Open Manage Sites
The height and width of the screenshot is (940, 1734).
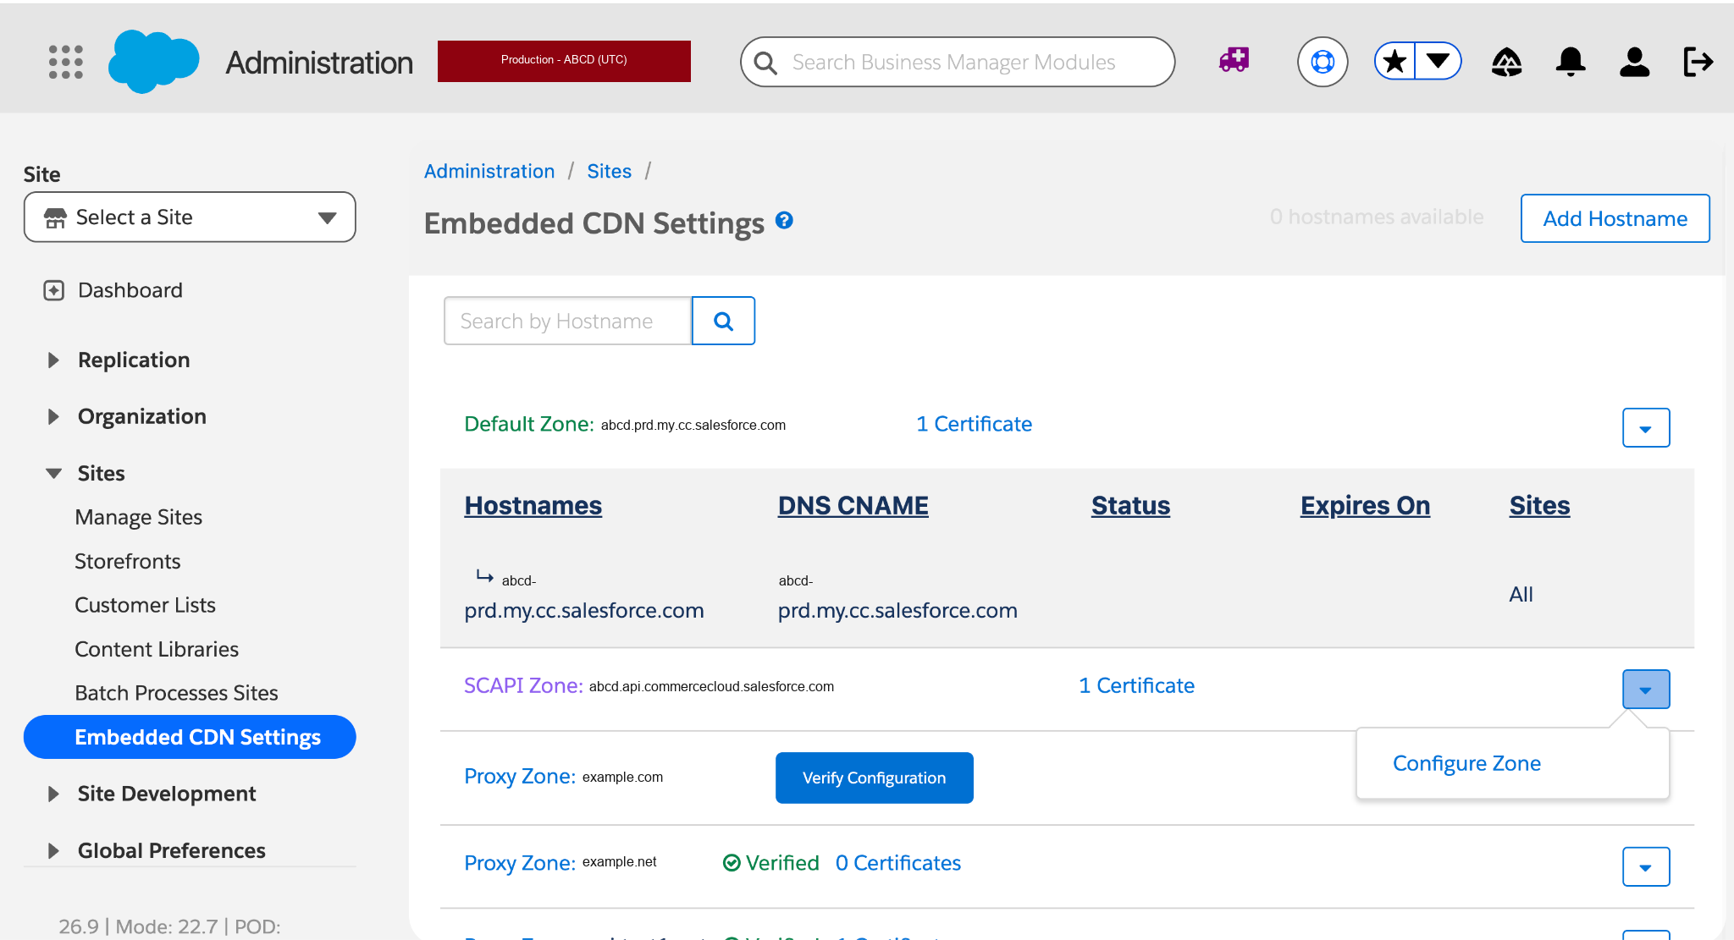click(138, 517)
